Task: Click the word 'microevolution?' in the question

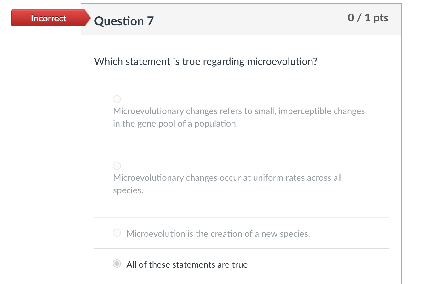Action: 282,61
